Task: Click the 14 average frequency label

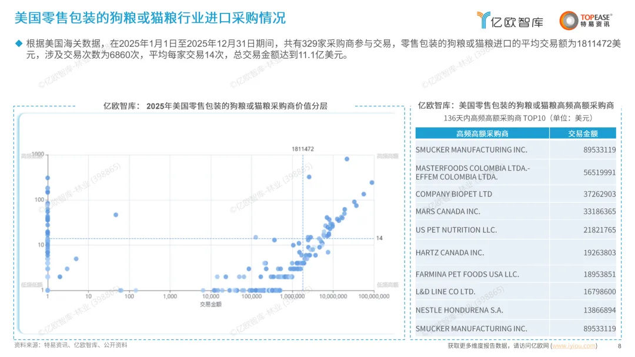Action: click(379, 238)
